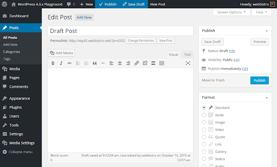
Task: Click the blue Publish button
Action: tap(260, 80)
